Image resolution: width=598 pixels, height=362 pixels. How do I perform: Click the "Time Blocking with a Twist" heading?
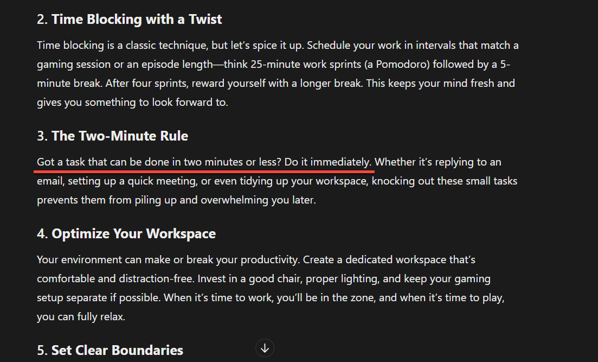(137, 20)
